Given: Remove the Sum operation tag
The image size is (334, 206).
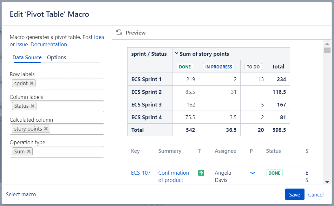Looking at the screenshot, I should point(29,151).
